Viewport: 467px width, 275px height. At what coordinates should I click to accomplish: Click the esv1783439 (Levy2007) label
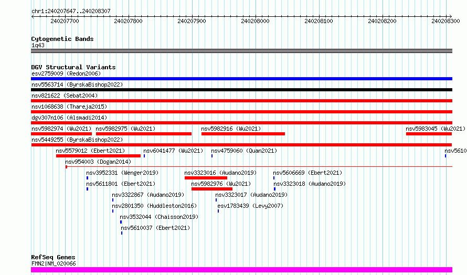pos(250,206)
